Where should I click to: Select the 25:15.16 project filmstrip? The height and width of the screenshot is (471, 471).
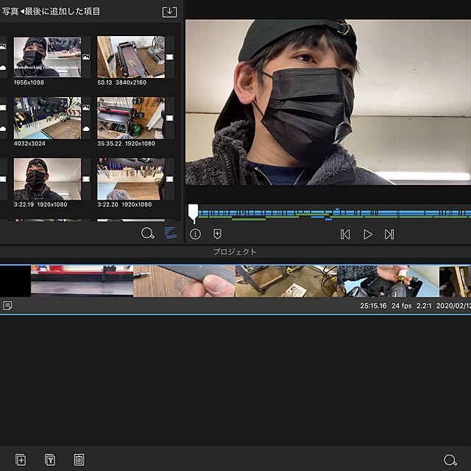[235, 281]
